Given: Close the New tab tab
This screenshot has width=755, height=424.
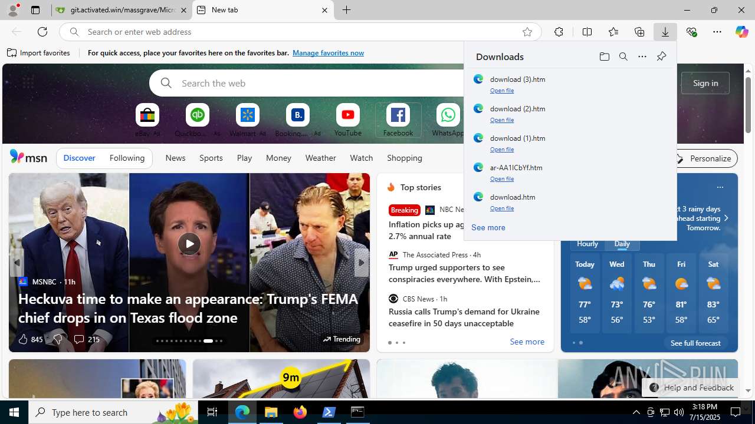Looking at the screenshot, I should point(324,10).
